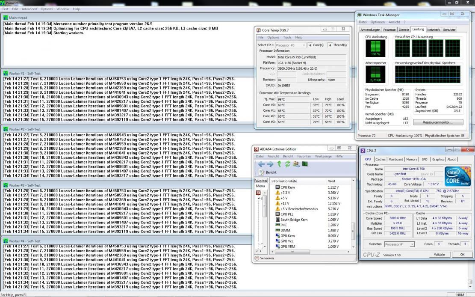475x297 pixels.
Task: Click the AIDA64 green monitor toolbar icon
Action: click(x=305, y=164)
